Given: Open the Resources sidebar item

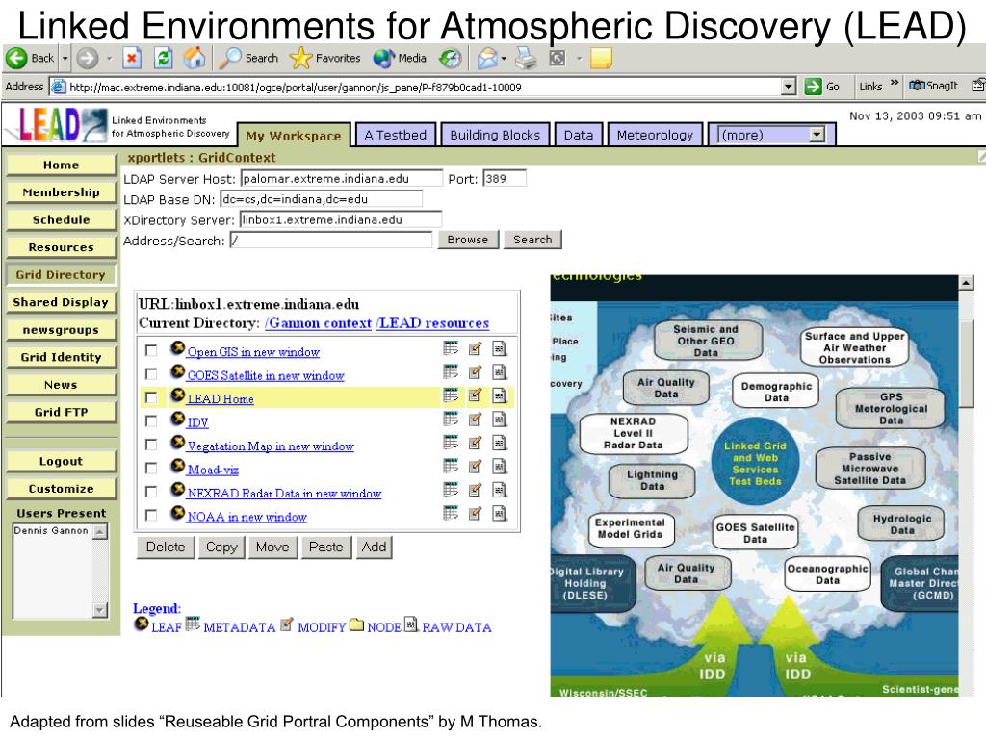Looking at the screenshot, I should (x=61, y=247).
